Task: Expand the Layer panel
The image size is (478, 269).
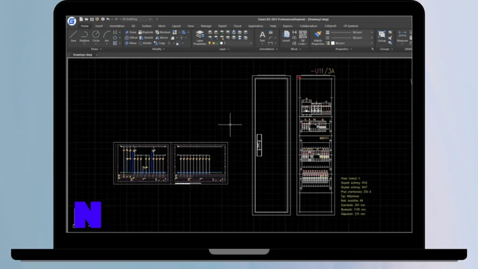Action: pyautogui.click(x=225, y=49)
